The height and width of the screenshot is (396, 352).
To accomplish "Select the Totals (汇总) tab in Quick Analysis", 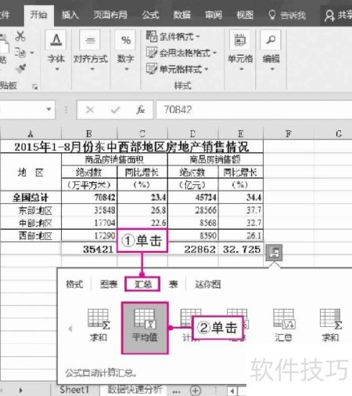I will click(143, 284).
